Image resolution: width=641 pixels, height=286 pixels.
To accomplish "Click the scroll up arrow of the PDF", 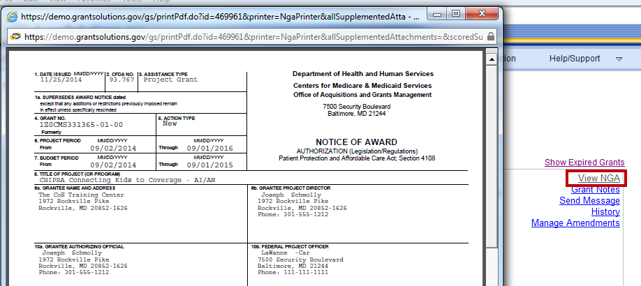I will tap(492, 54).
